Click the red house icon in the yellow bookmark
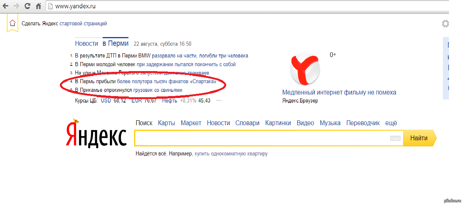This screenshot has height=205, width=463. (x=13, y=23)
